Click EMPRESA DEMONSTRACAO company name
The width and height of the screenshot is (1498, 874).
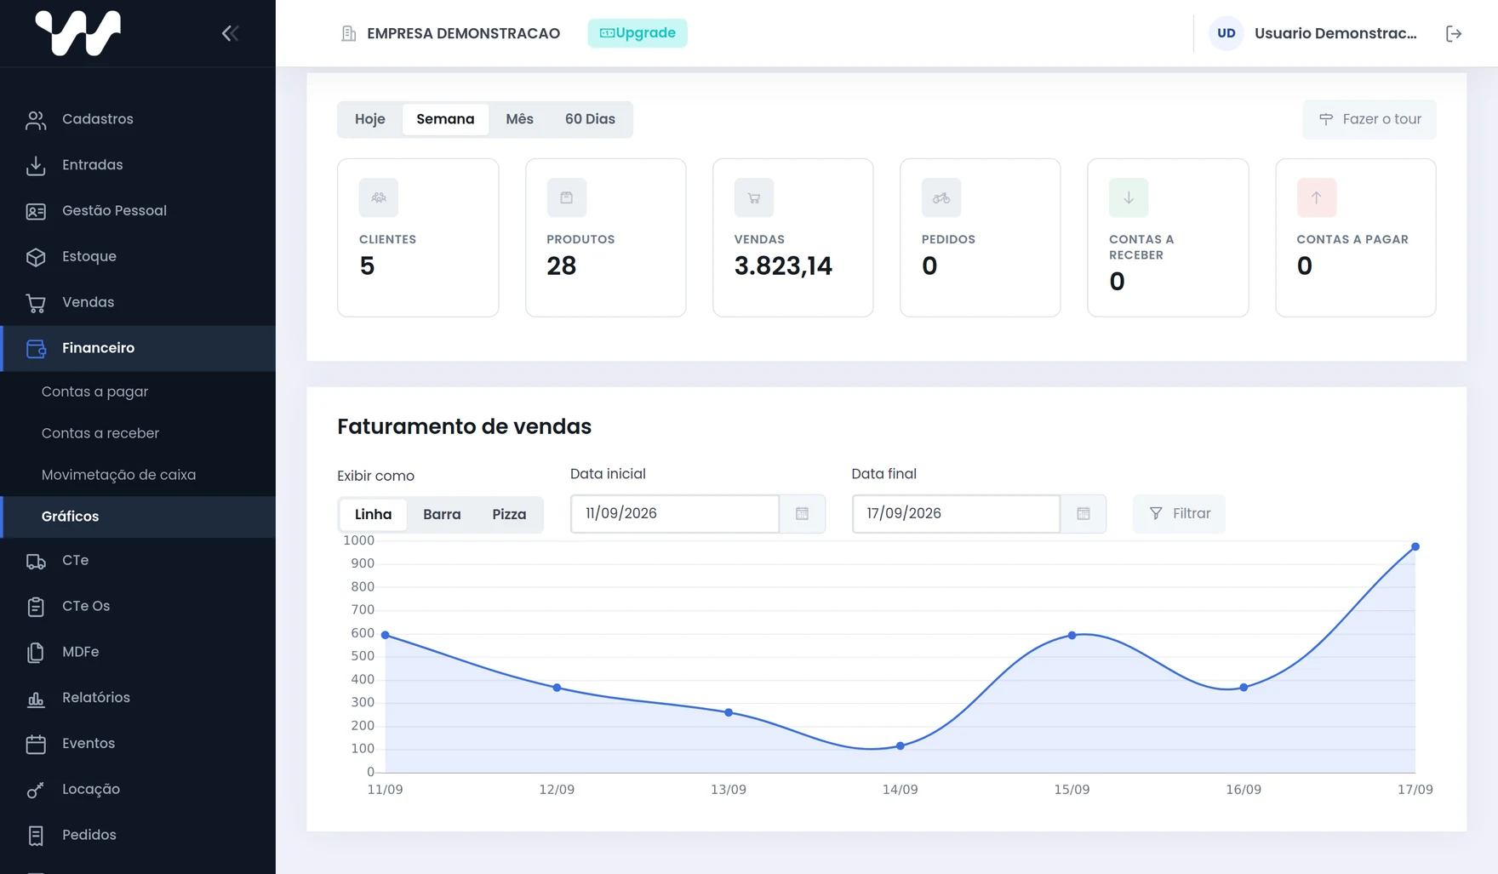[x=464, y=33]
